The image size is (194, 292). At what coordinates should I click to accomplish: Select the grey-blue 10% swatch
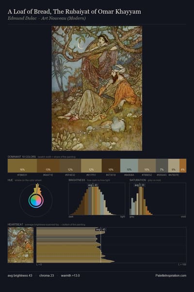pyautogui.click(x=129, y=165)
